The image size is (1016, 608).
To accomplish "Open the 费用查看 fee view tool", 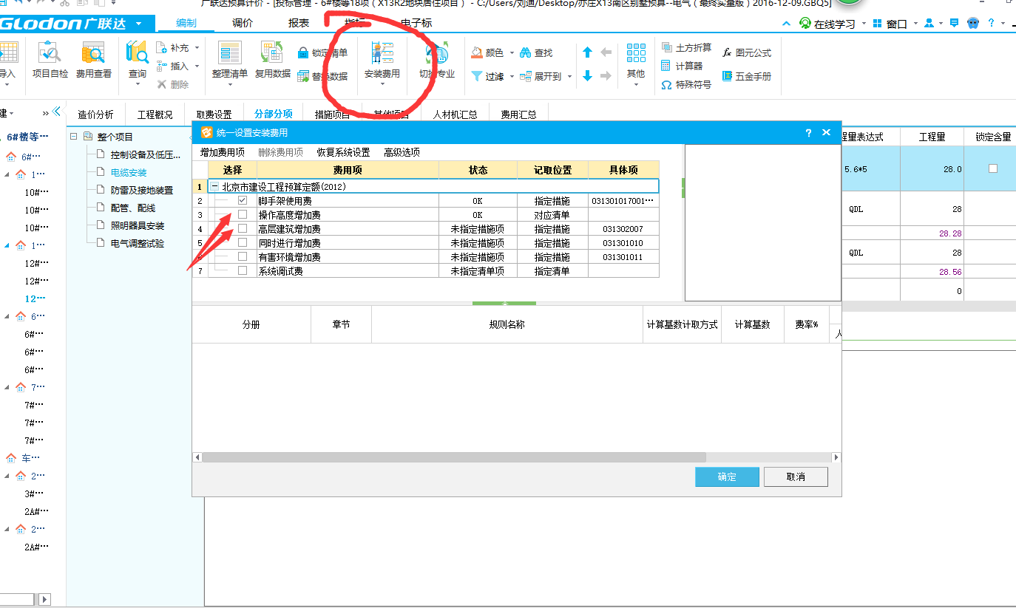I will click(94, 61).
